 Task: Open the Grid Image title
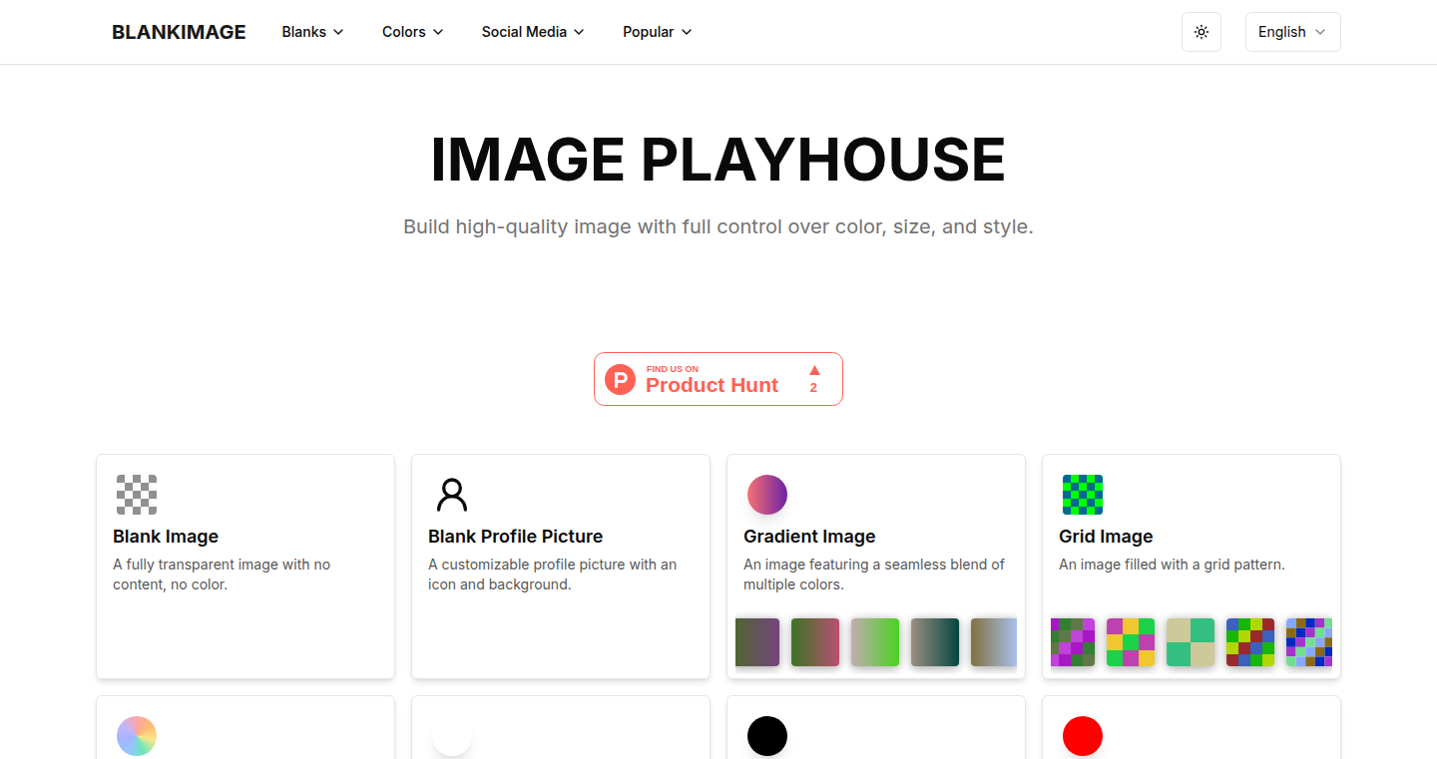1106,537
